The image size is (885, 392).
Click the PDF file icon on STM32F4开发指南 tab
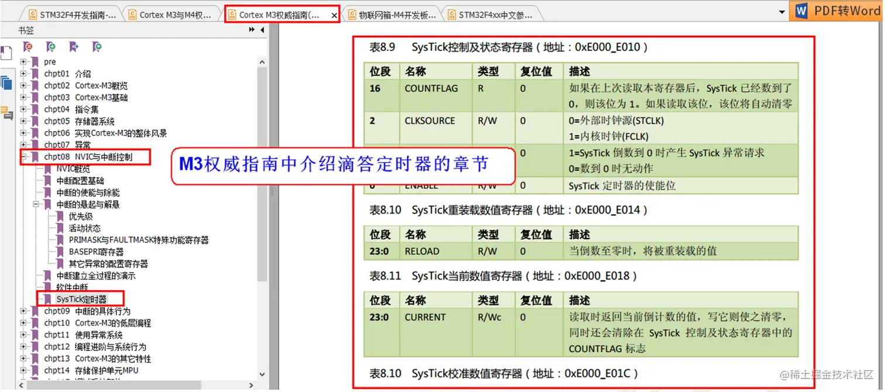pyautogui.click(x=32, y=15)
